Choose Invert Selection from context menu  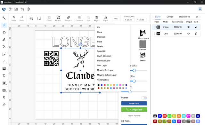coord(104,56)
